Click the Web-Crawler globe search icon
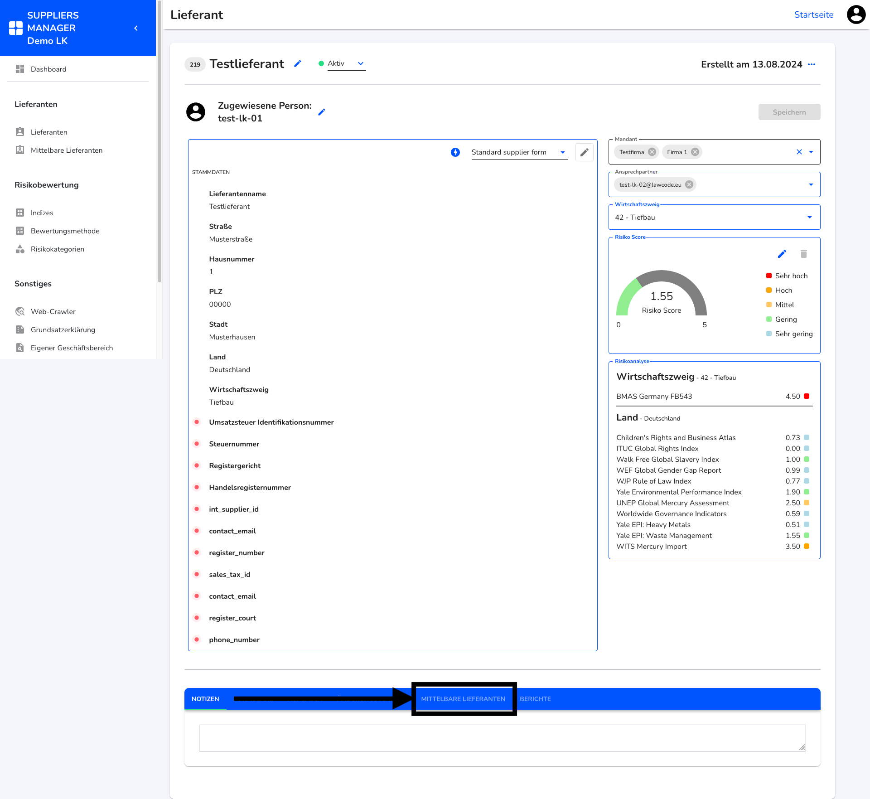The image size is (870, 799). pyautogui.click(x=20, y=311)
